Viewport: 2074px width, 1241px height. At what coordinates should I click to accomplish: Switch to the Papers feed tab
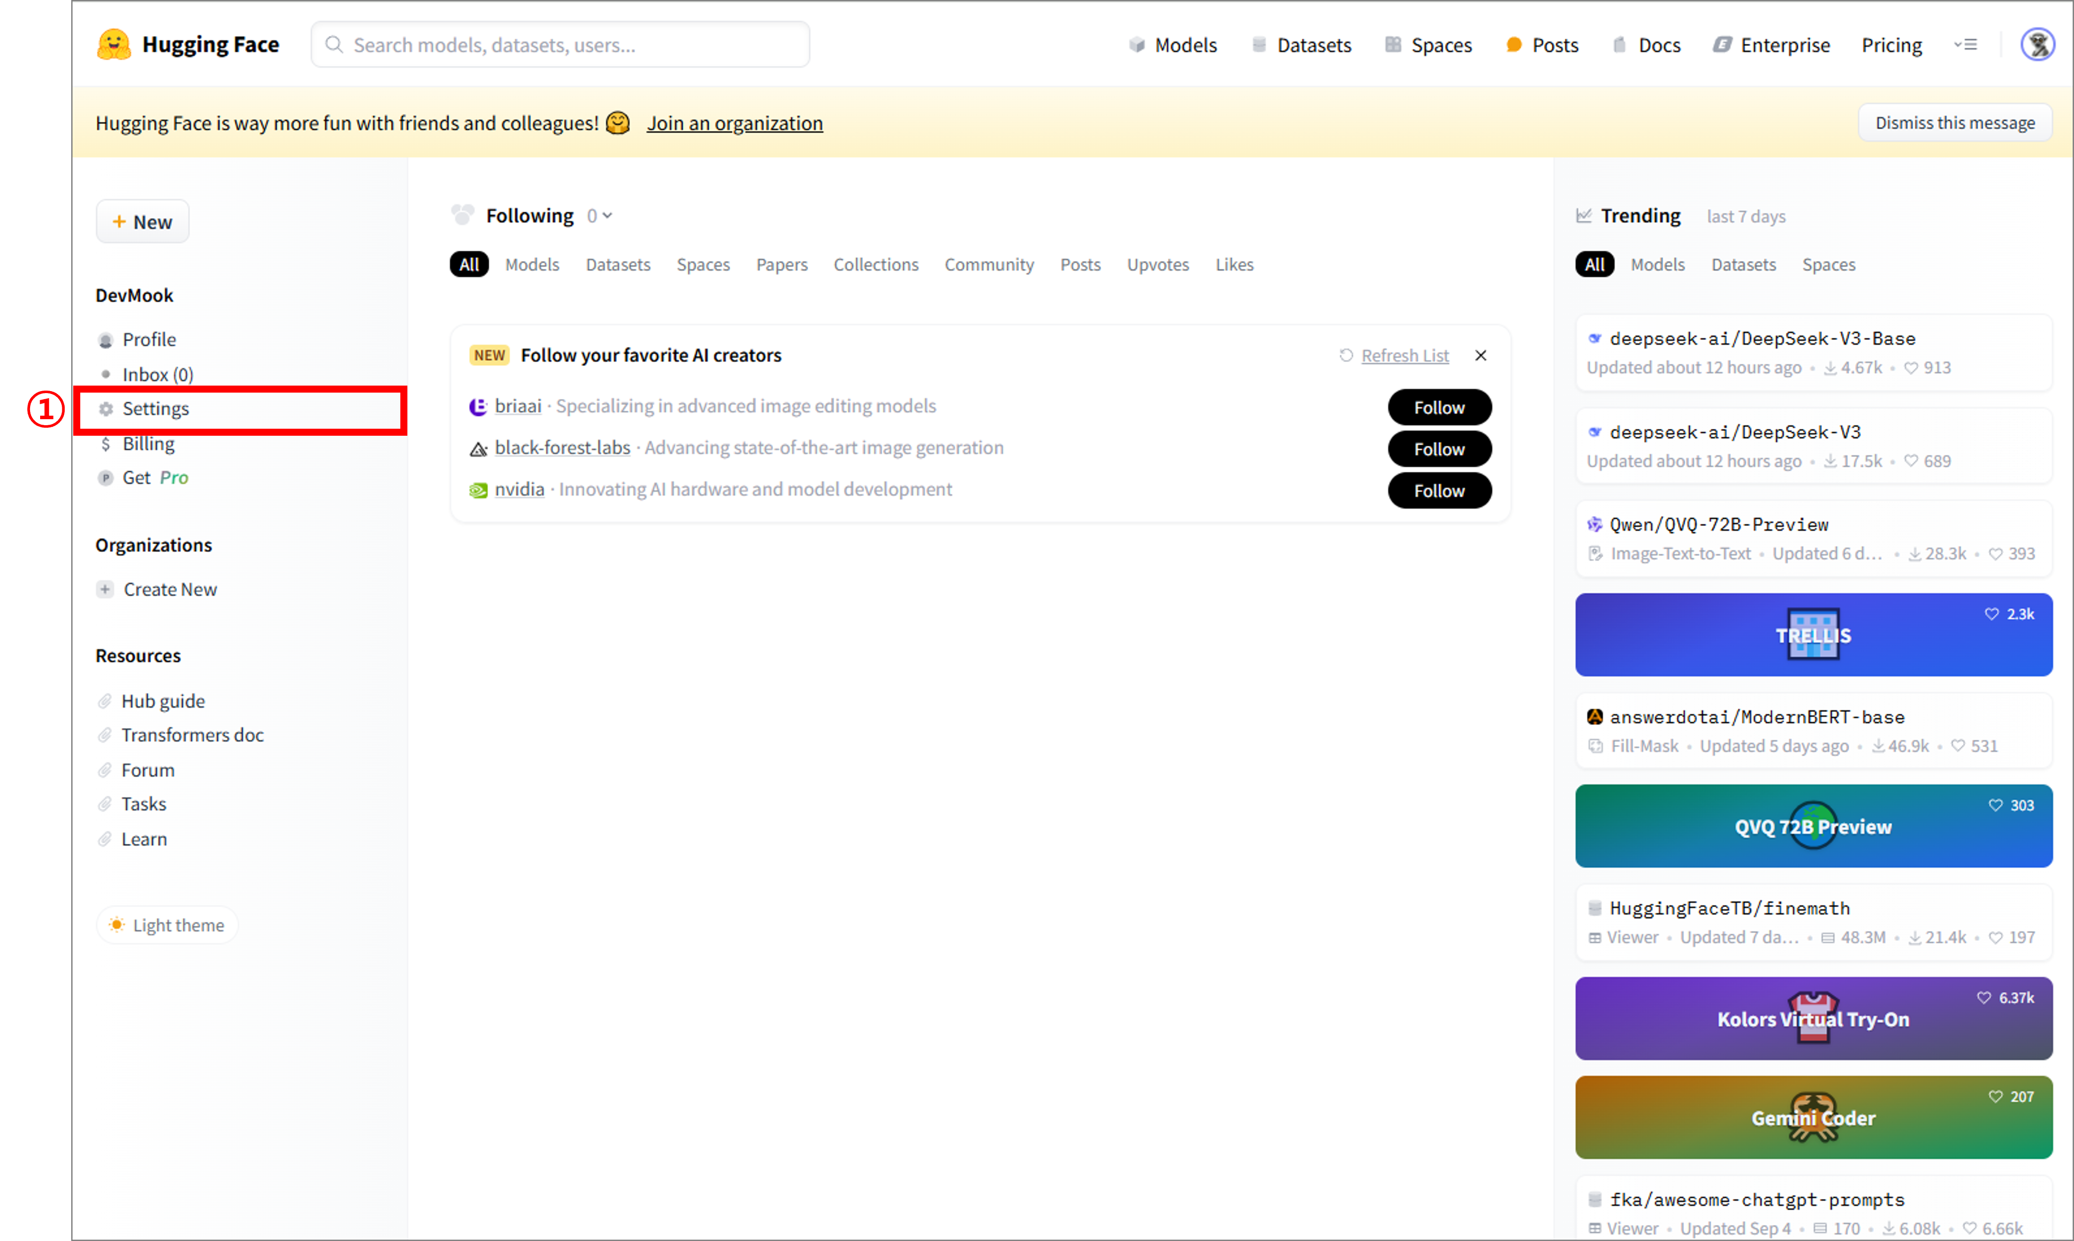click(782, 264)
